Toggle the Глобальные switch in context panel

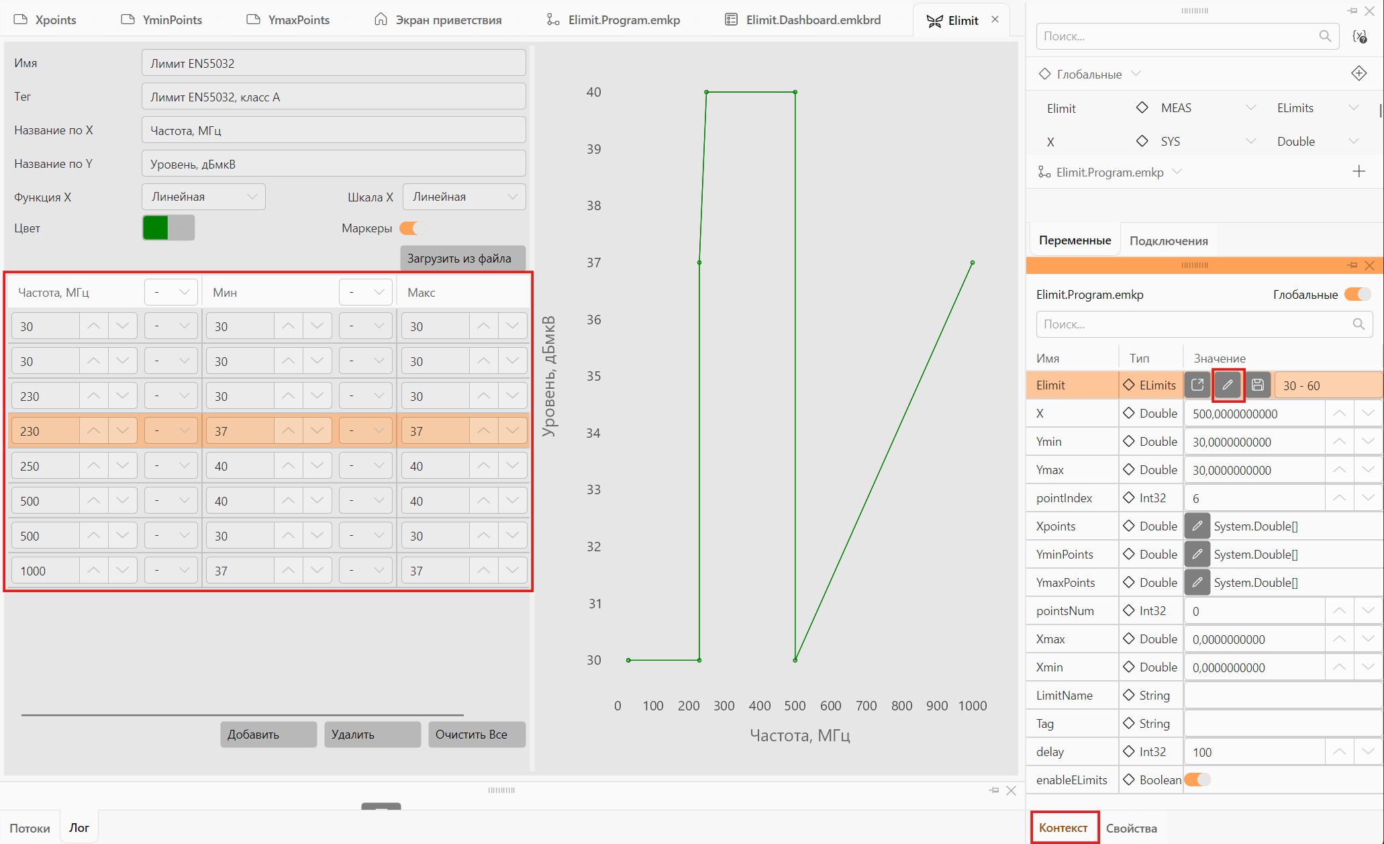(x=1357, y=294)
